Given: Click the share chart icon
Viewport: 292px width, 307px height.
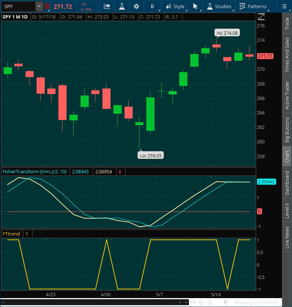Looking at the screenshot, I should point(107,6).
